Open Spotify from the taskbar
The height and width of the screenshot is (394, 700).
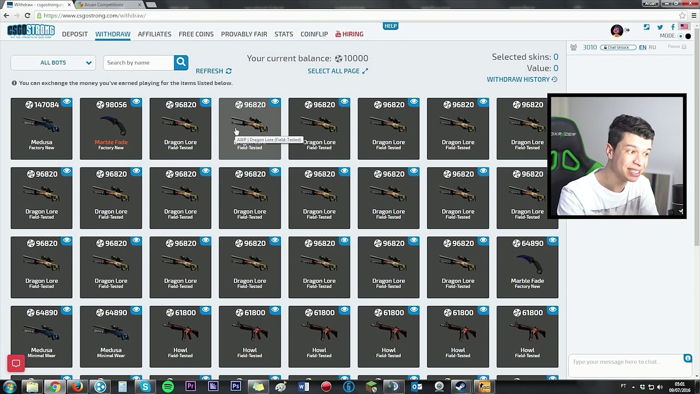pyautogui.click(x=168, y=387)
